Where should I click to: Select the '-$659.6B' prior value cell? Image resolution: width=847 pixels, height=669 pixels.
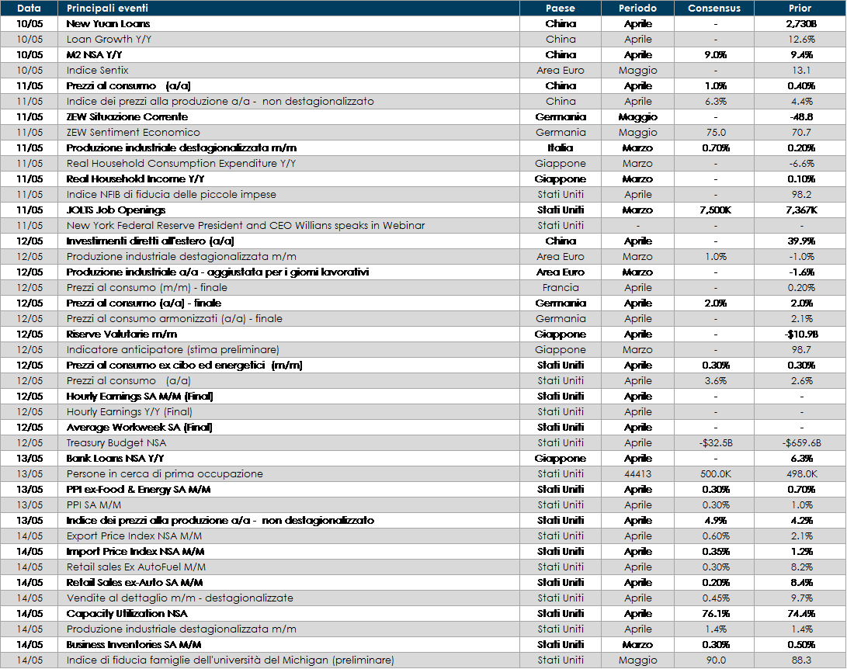point(800,442)
